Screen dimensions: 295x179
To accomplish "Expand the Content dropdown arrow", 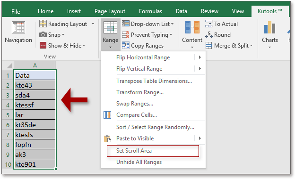I will (x=192, y=47).
